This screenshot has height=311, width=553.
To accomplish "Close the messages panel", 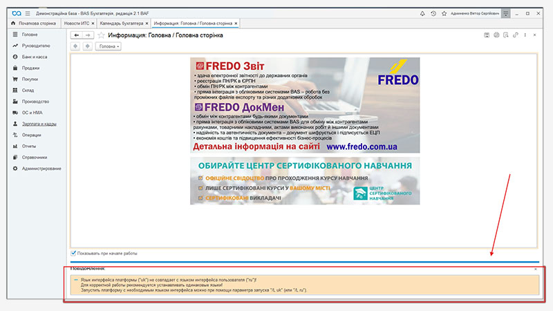I will tap(535, 269).
